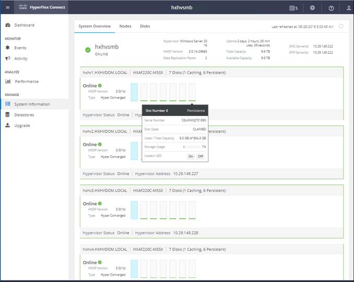Viewport: 354px width, 282px height.
Task: Click the System Information list icon
Action: pos(8,104)
